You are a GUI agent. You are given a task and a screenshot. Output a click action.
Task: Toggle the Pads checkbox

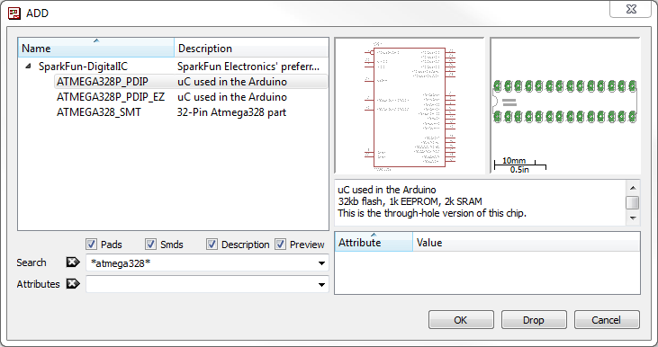[x=91, y=244]
